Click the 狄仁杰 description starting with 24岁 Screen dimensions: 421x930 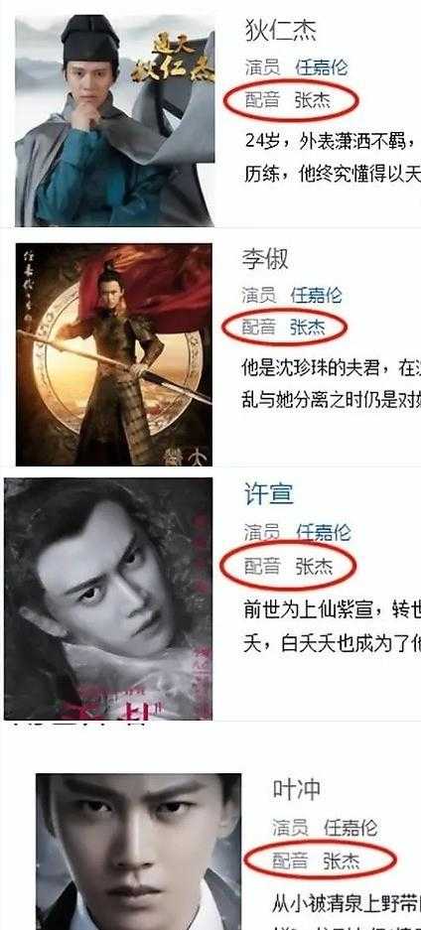click(333, 158)
